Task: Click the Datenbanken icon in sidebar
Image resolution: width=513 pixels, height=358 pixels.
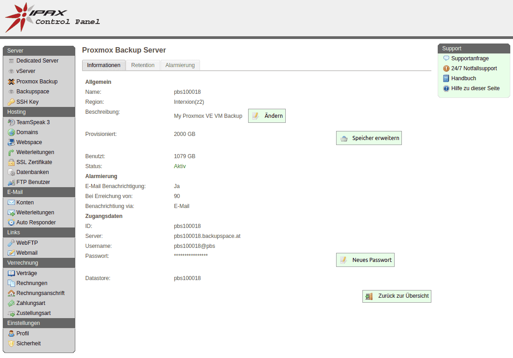Action: [x=11, y=172]
